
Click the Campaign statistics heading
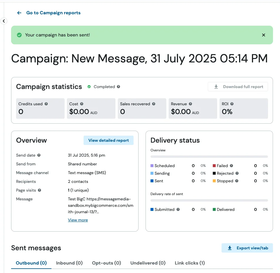49,87
